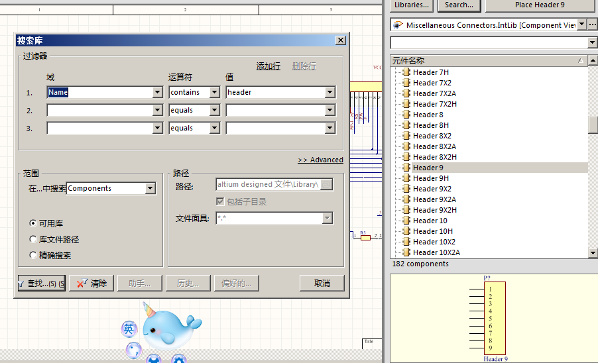This screenshot has height=363, width=598.
Task: Open the row 2 field dropdown
Action: (x=157, y=110)
